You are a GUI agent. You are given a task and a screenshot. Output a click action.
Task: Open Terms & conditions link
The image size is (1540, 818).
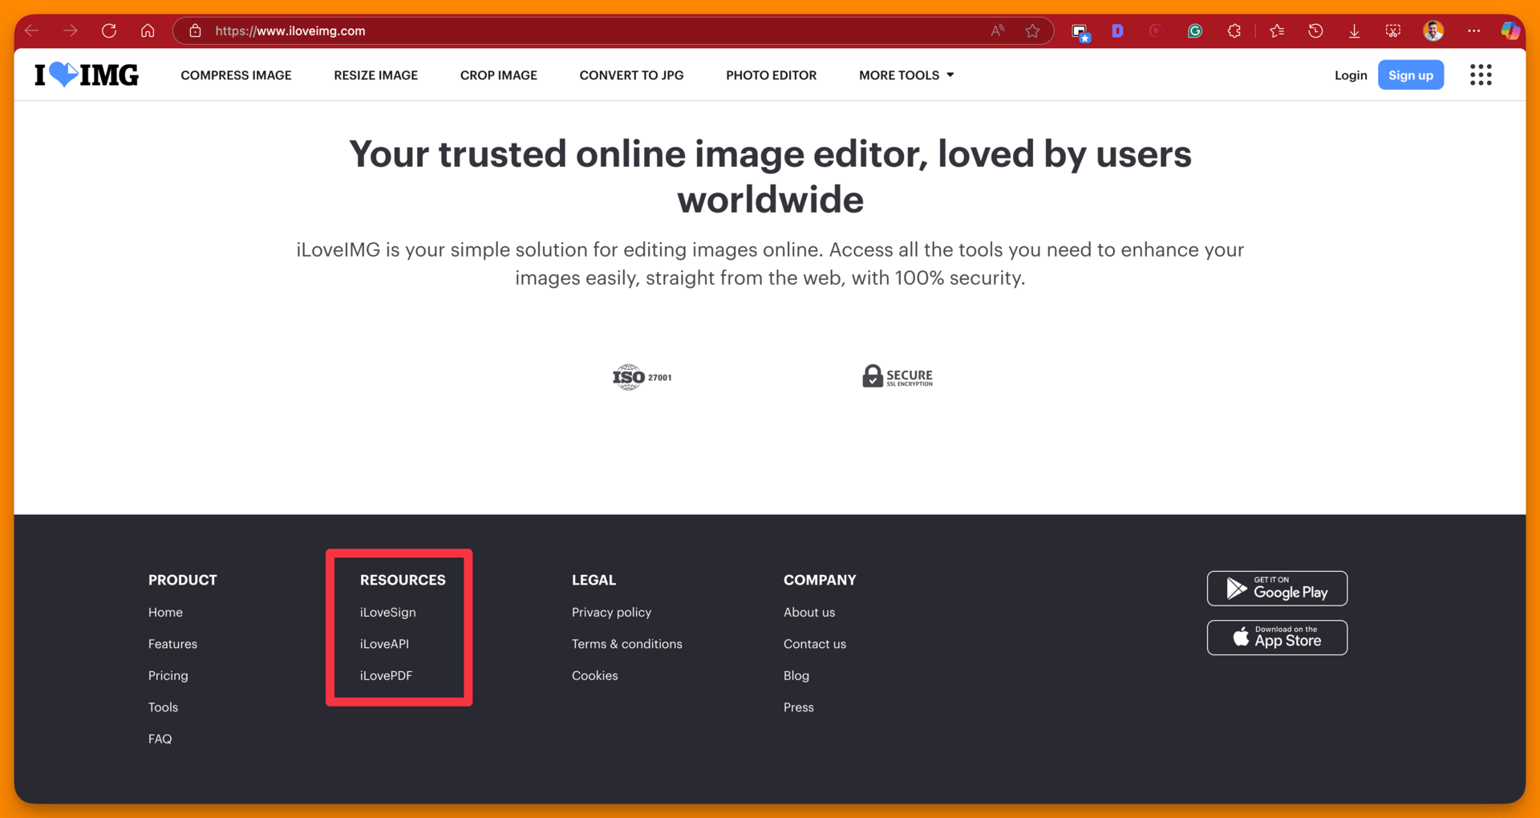coord(626,644)
